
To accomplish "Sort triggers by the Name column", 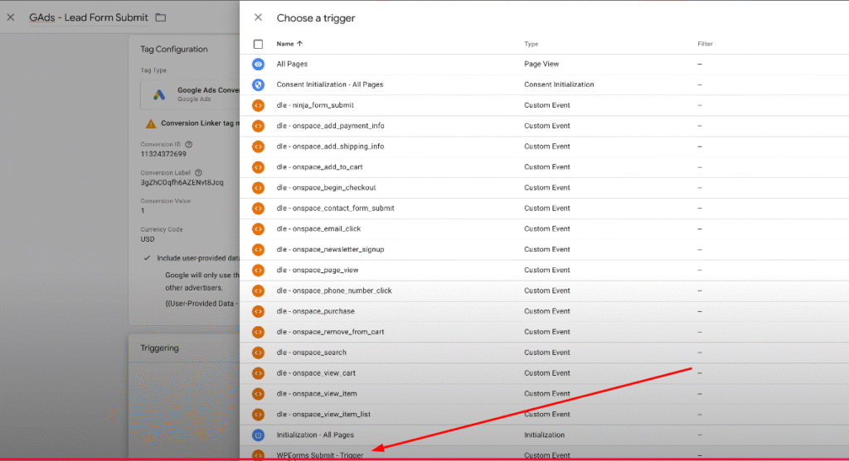I will point(289,44).
